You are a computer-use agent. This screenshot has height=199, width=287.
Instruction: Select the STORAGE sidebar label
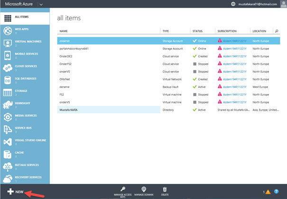pos(21,91)
